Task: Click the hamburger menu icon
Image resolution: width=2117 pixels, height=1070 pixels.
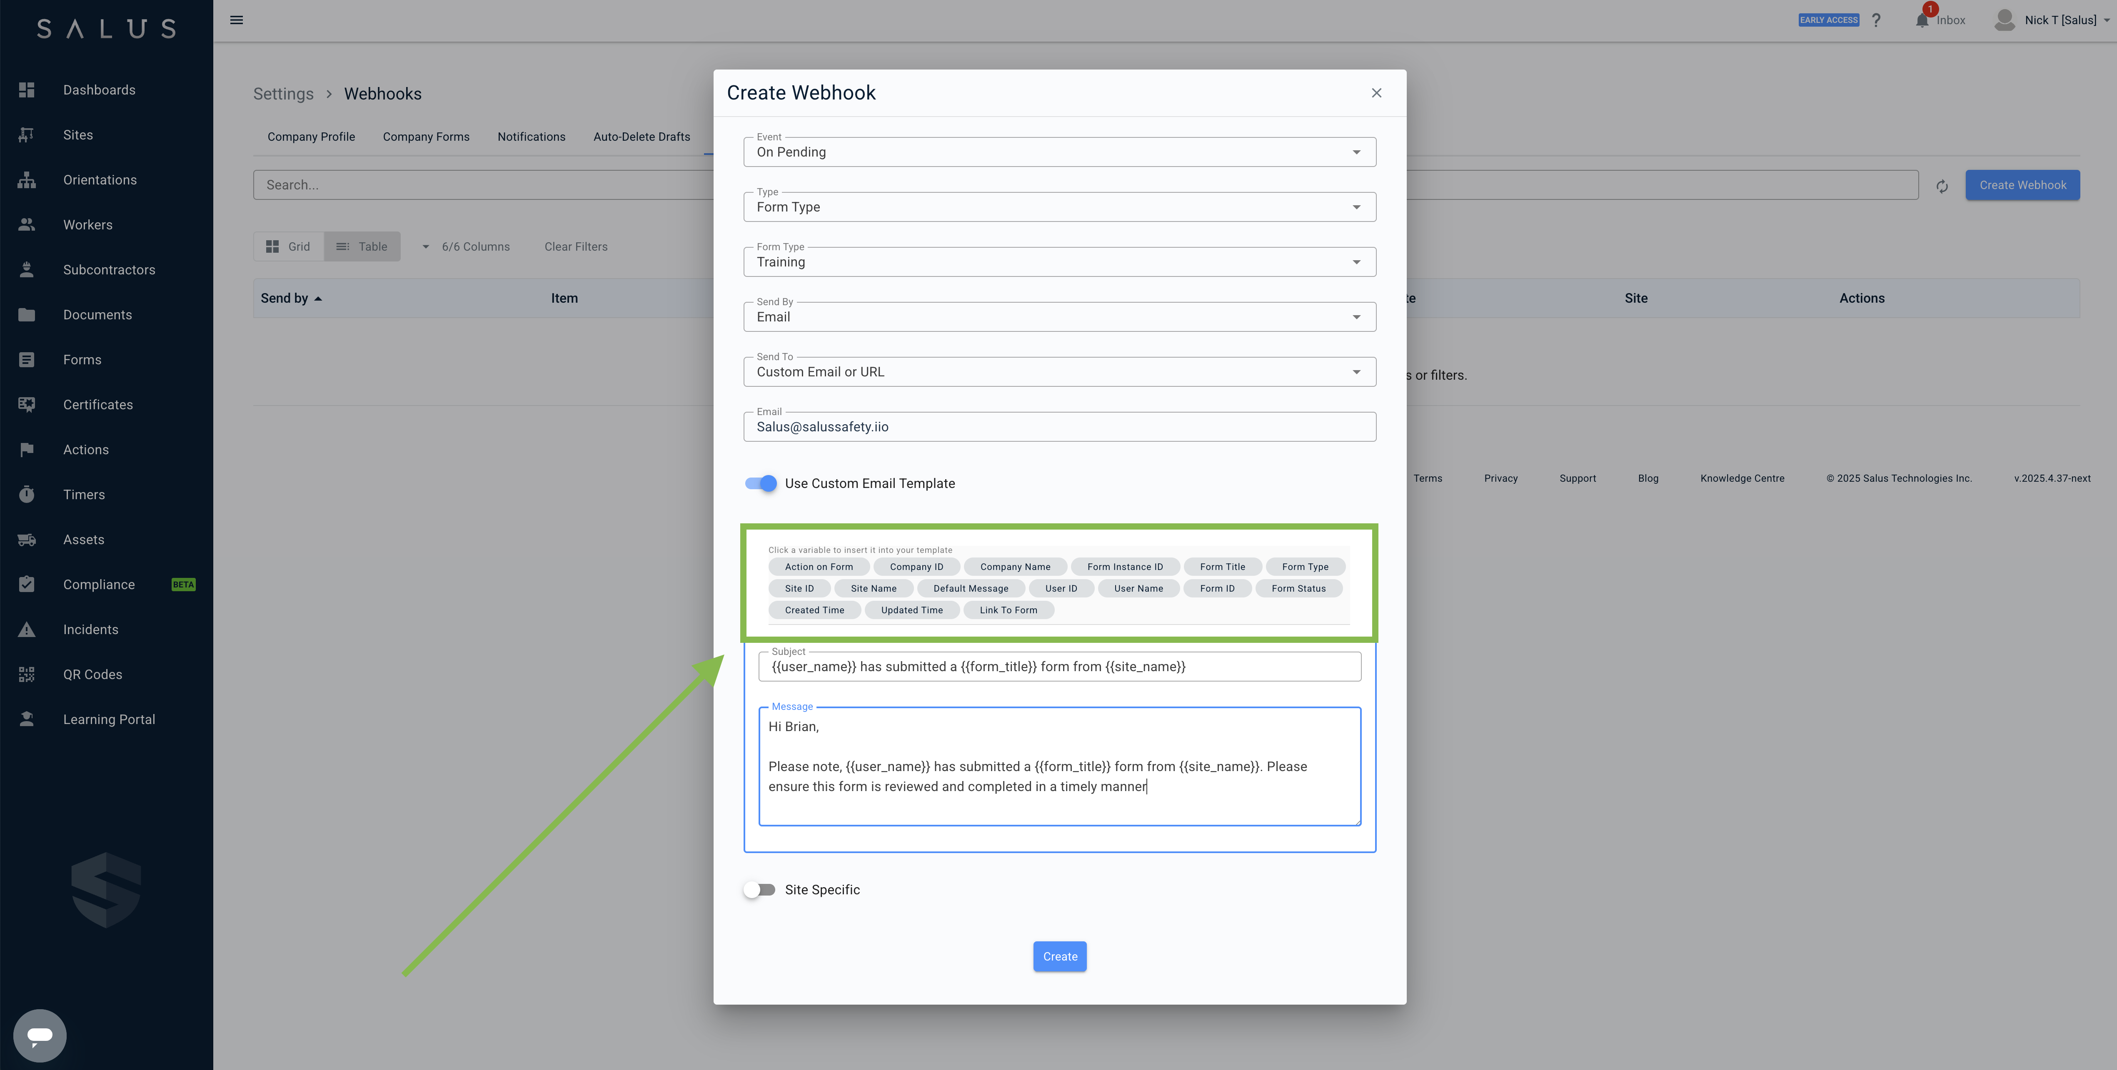Action: click(237, 20)
